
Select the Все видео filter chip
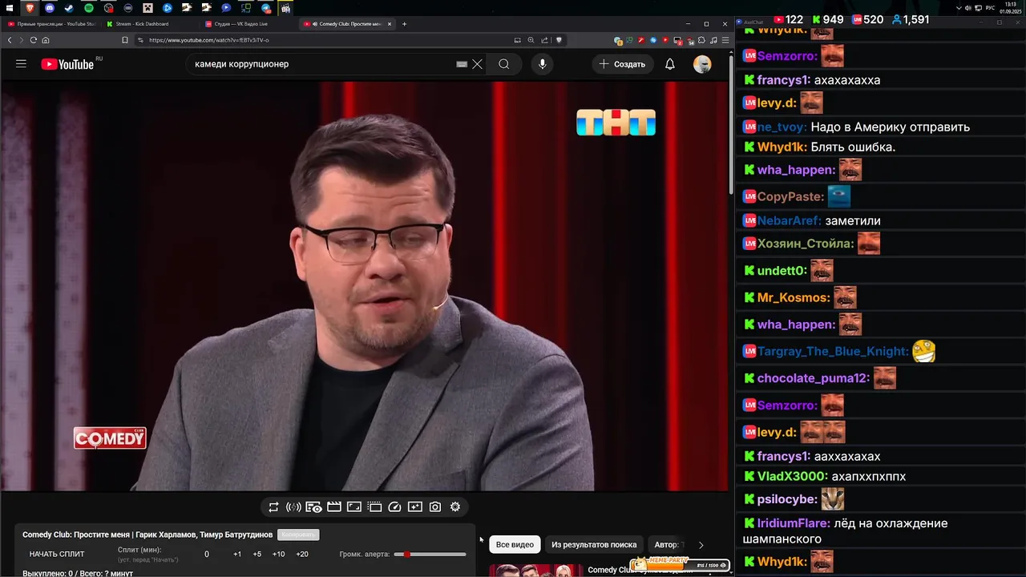[515, 544]
